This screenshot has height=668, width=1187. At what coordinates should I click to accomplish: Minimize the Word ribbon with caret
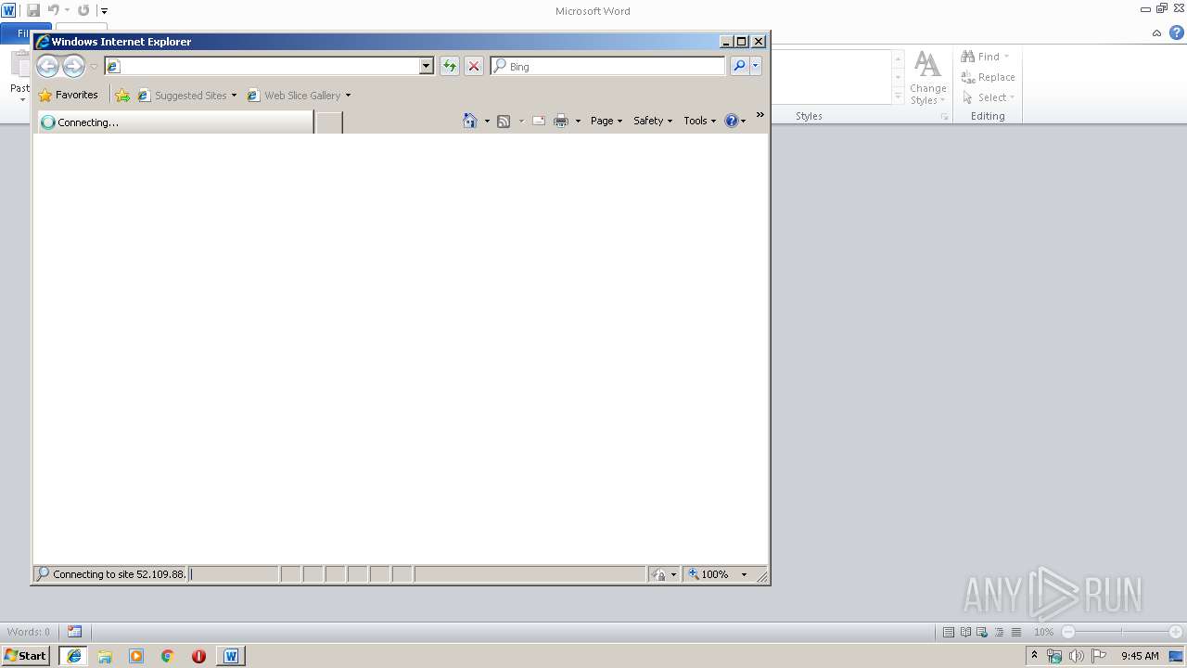click(1156, 33)
